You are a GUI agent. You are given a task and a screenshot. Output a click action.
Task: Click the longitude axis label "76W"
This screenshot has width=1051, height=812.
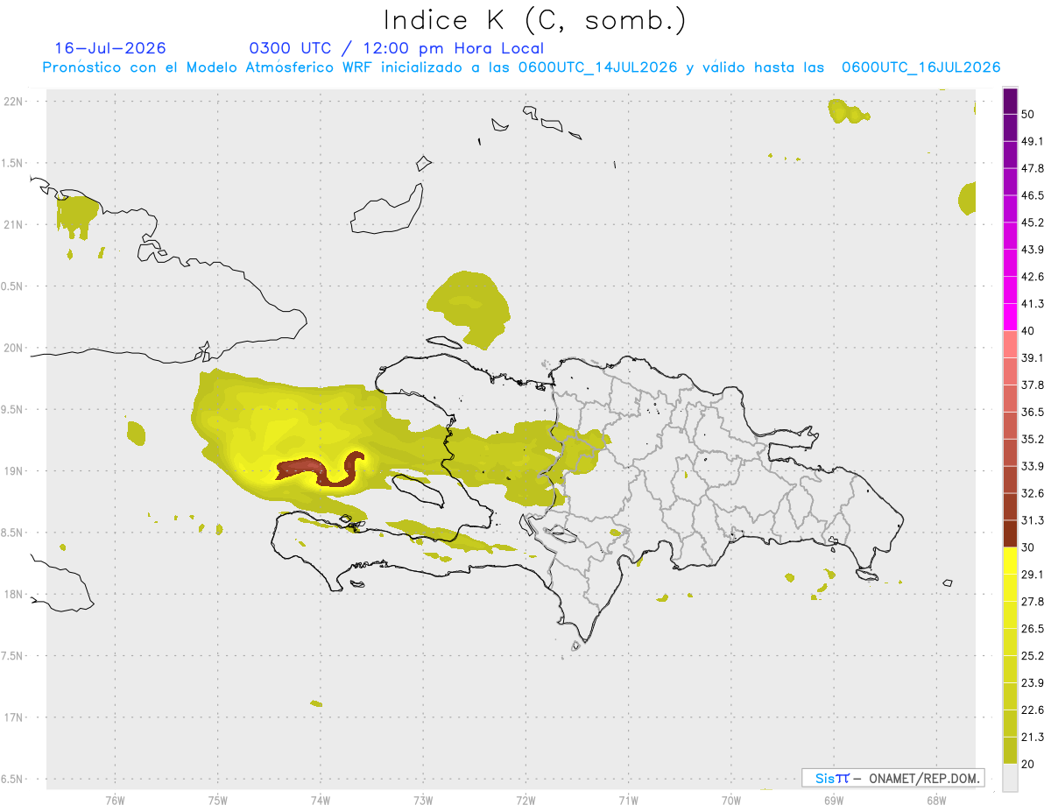(x=115, y=801)
